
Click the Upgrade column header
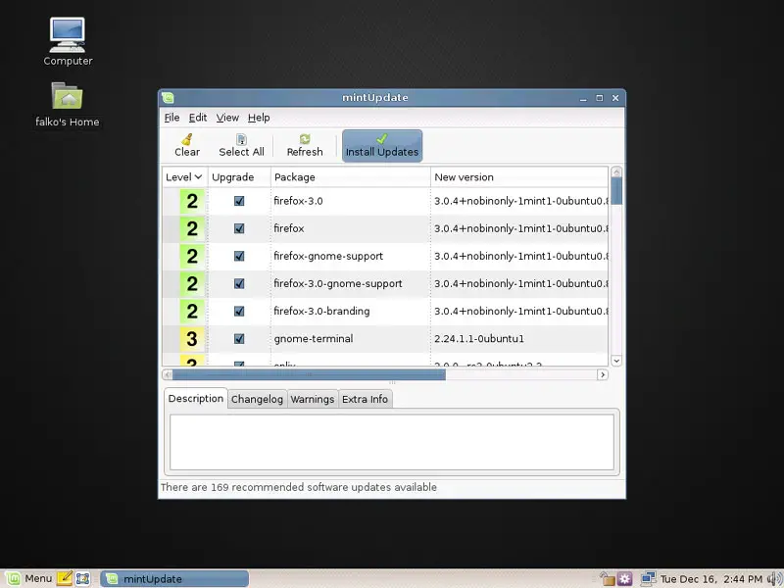pos(239,177)
